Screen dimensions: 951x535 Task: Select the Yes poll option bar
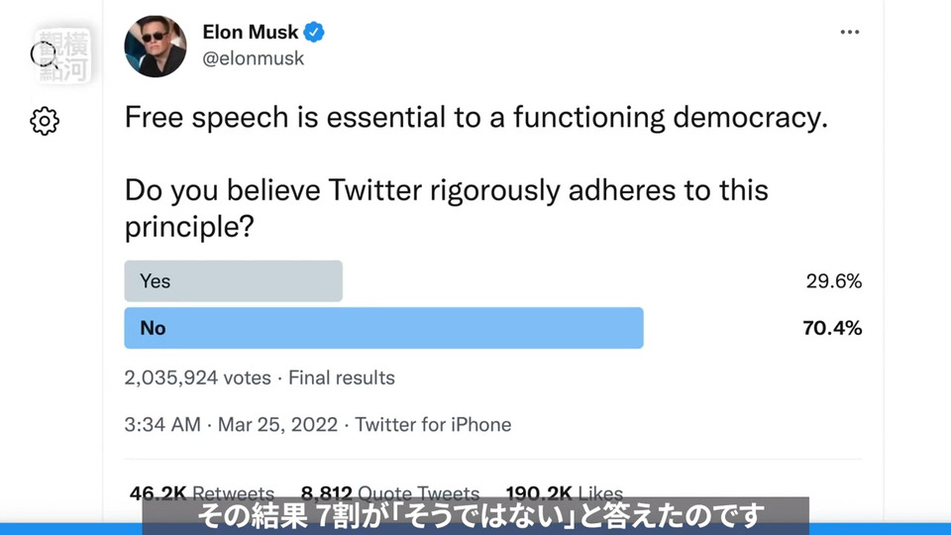pos(233,281)
